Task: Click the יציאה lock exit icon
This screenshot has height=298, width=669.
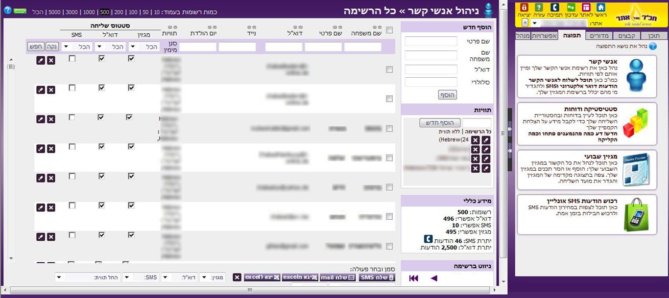Action: click(x=524, y=7)
